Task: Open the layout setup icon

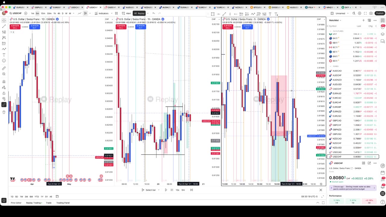Action: coord(332,13)
